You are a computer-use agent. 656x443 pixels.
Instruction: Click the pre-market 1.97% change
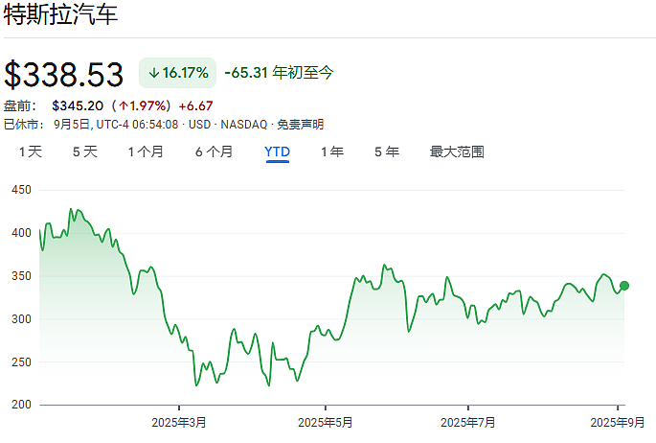pos(143,105)
